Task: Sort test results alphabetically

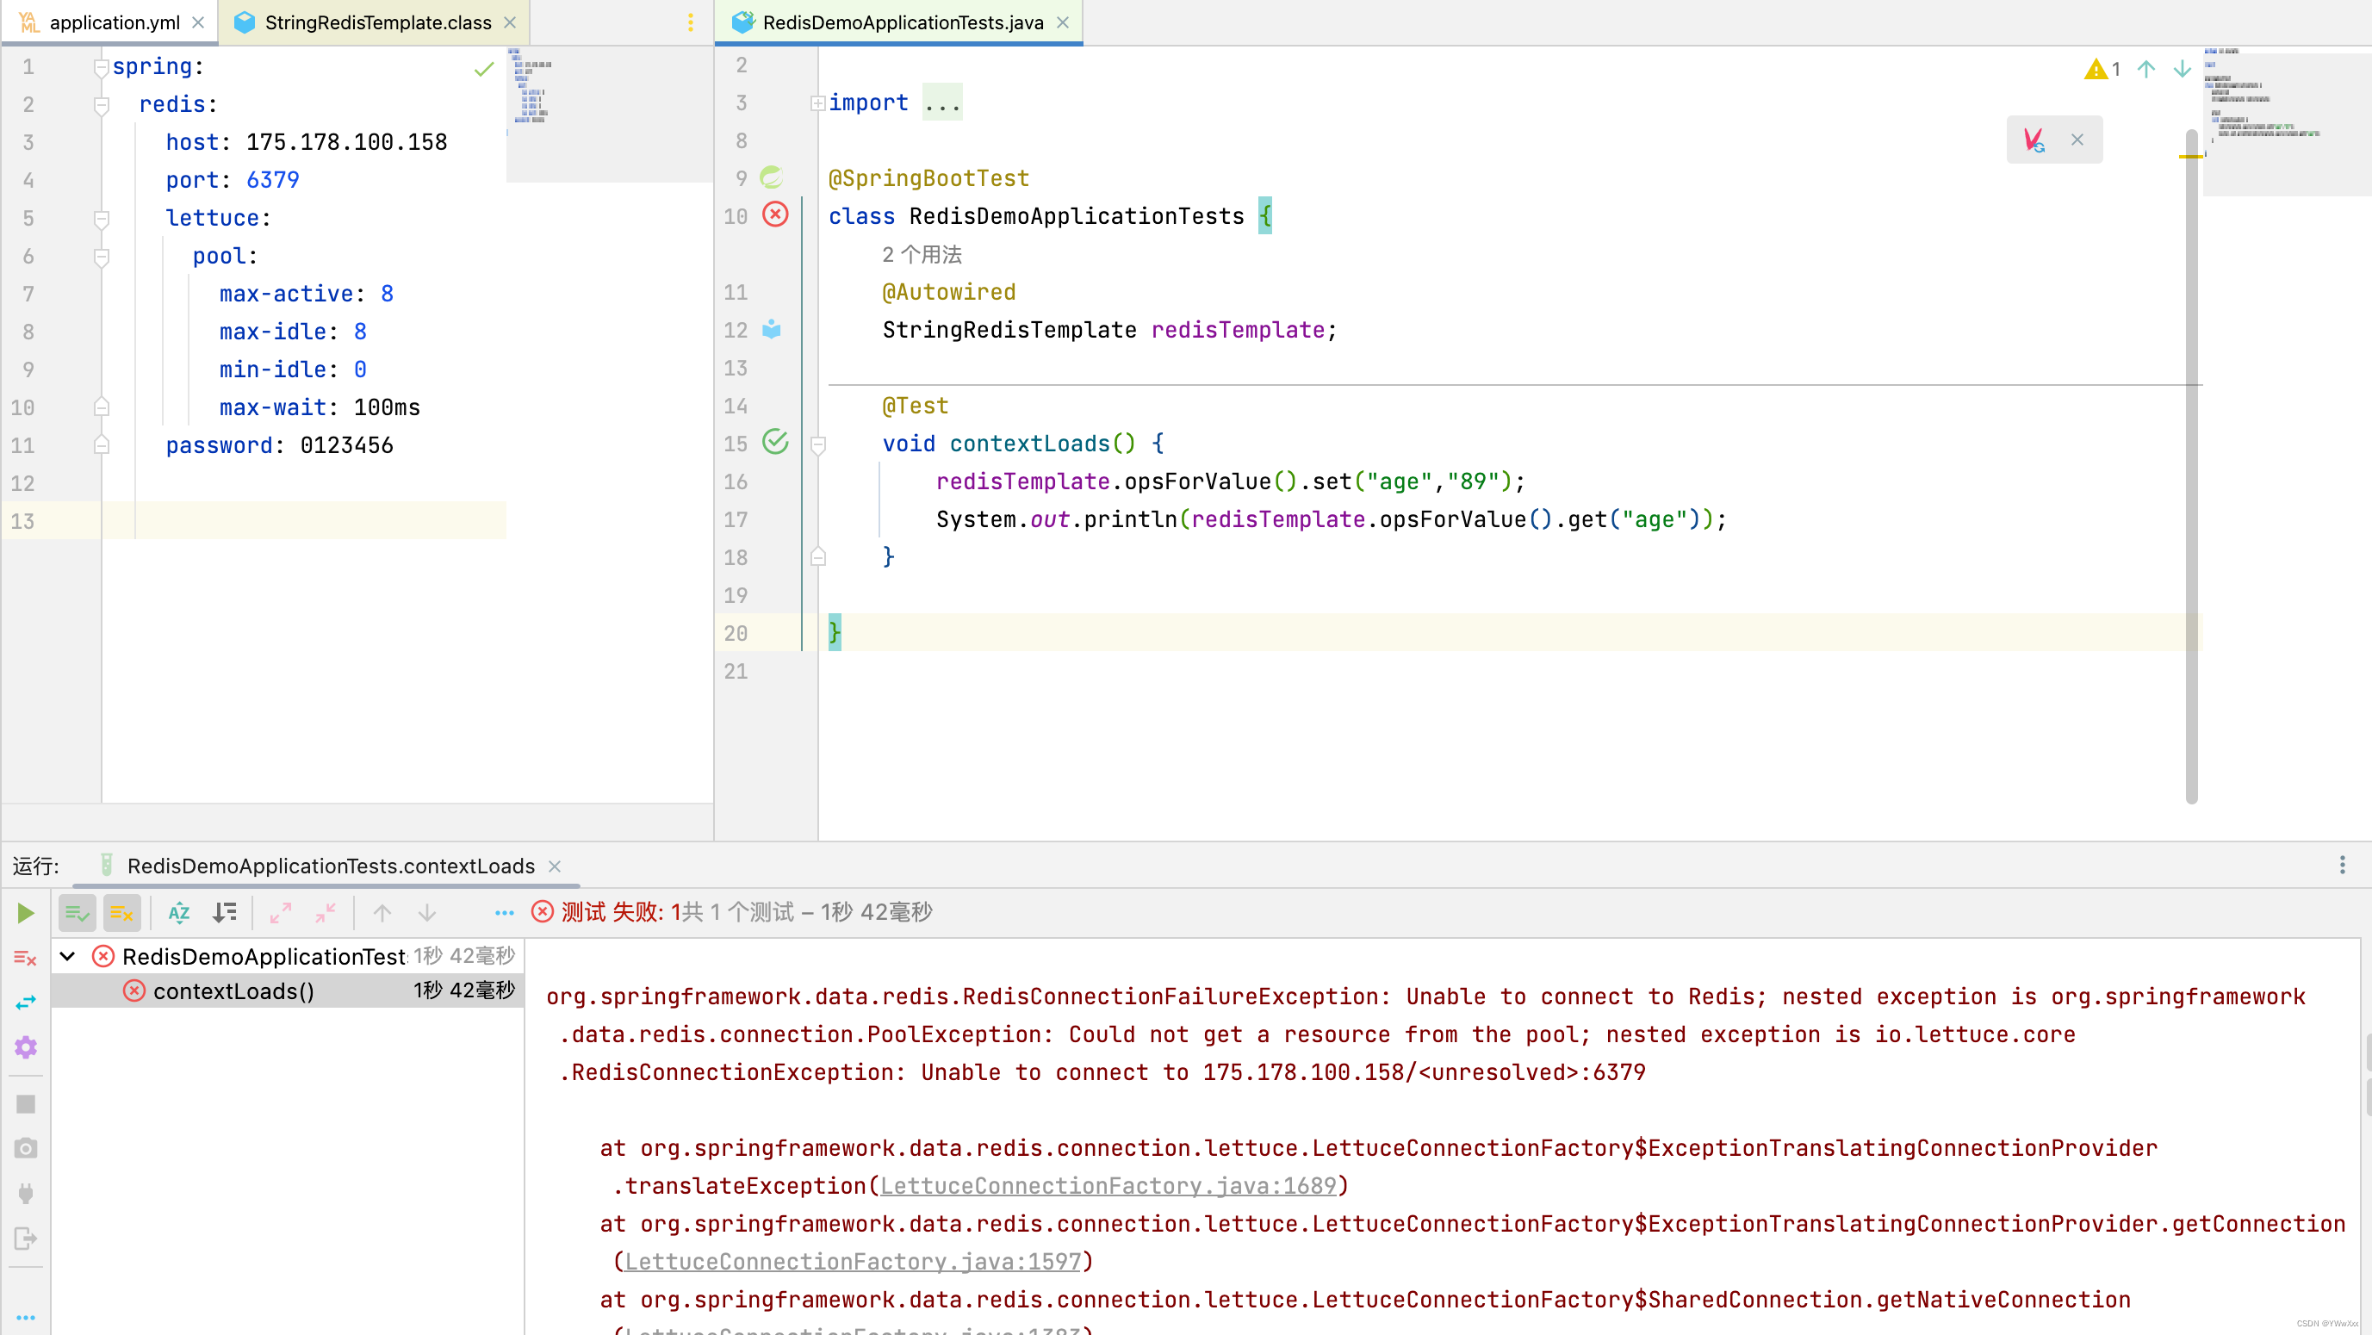Action: click(178, 912)
